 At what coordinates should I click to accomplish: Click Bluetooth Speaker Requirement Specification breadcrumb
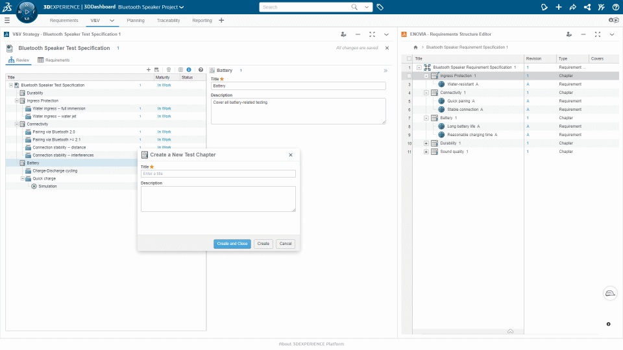coord(467,47)
